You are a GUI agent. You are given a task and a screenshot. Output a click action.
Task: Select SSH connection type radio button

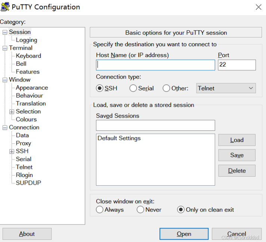tap(100, 89)
